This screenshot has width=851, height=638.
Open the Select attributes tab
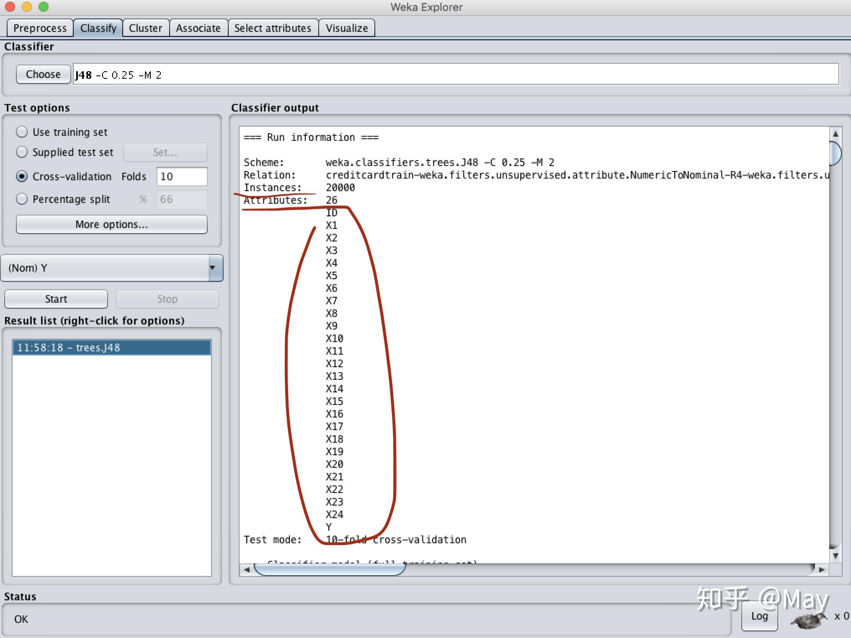coord(273,28)
